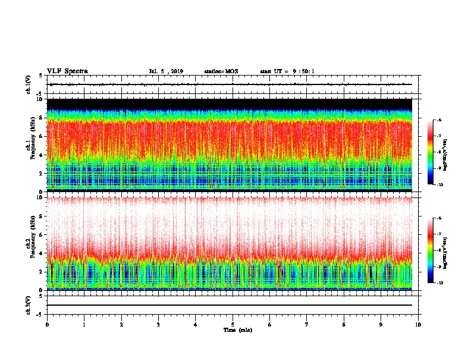This screenshot has height=364, width=471.
Task: Click the 'ch.2 Frequency (kHz)' axis label
Action: (x=31, y=237)
